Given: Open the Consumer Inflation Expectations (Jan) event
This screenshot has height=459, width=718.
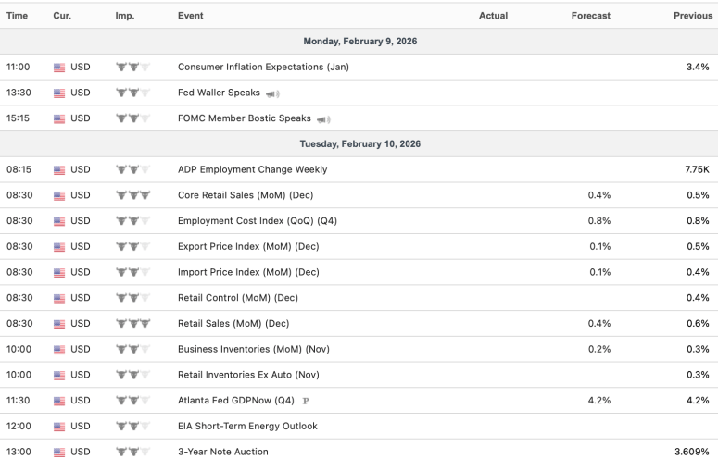Looking at the screenshot, I should click(263, 68).
